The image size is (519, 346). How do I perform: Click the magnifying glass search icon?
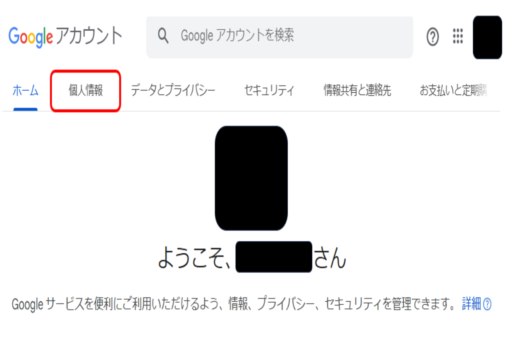(x=163, y=36)
